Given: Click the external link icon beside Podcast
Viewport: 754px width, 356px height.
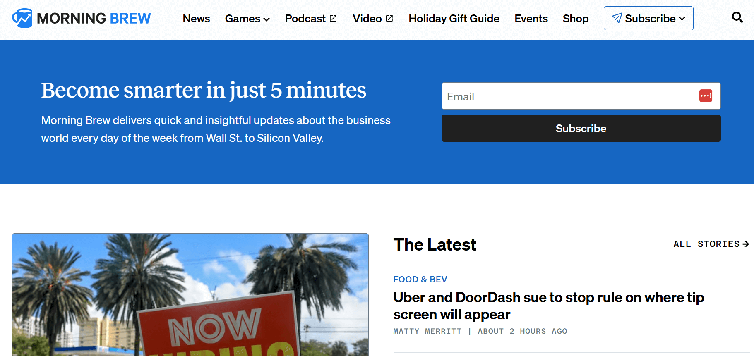Looking at the screenshot, I should (x=333, y=19).
